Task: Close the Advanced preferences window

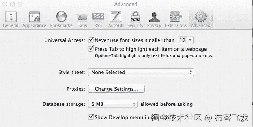Action: coord(5,4)
